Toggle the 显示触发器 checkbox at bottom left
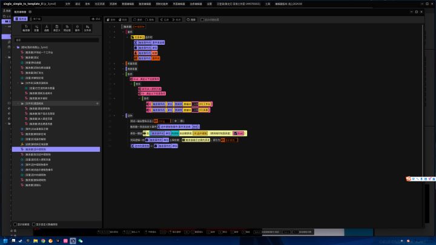 (15, 224)
